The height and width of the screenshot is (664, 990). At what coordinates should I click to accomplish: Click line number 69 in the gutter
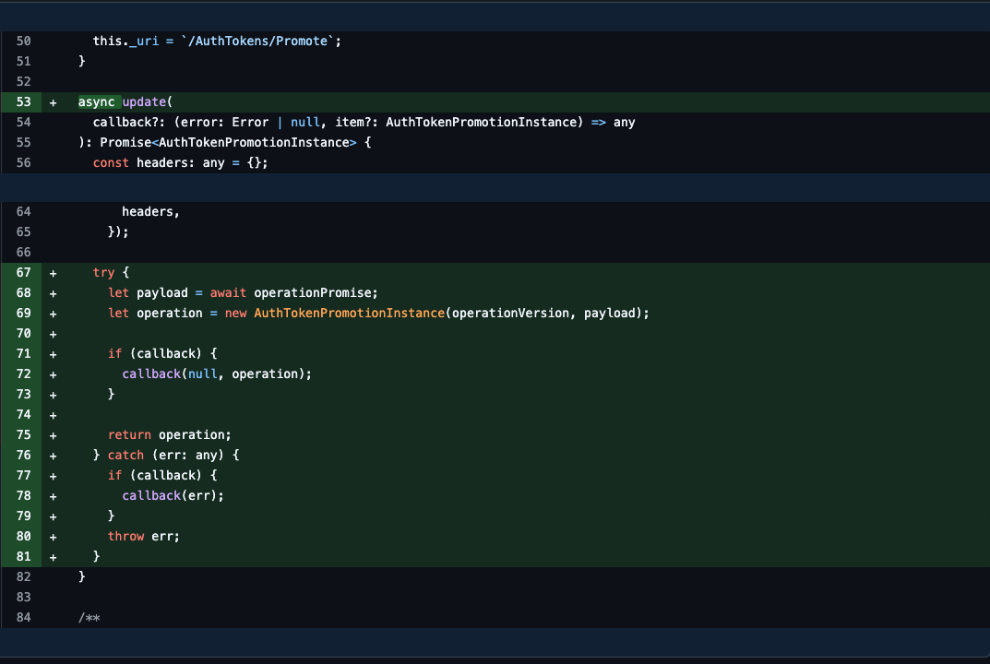click(23, 313)
